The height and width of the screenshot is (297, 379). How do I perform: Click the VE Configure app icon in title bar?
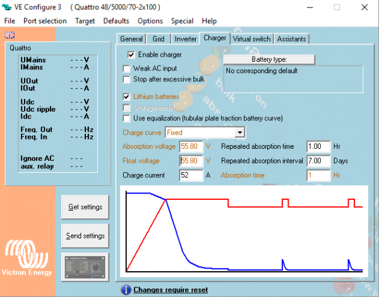(x=8, y=7)
